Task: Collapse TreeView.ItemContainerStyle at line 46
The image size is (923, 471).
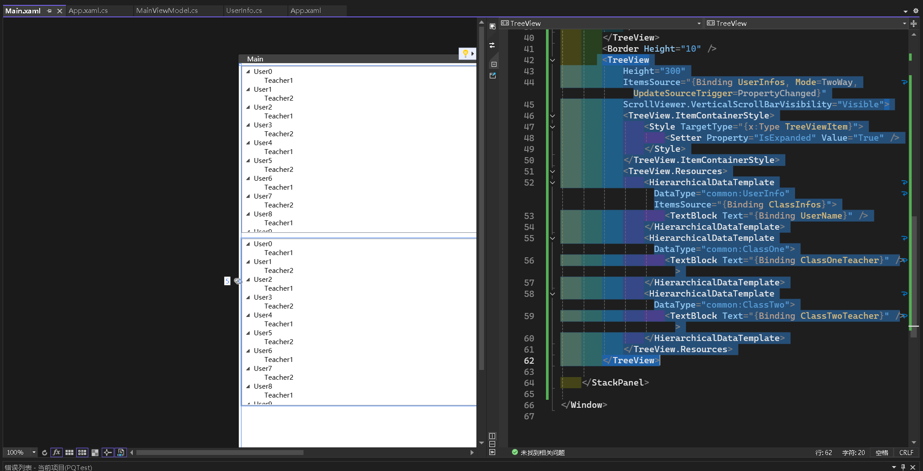Action: 553,116
